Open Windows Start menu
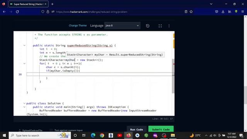Image resolution: width=247 pixels, height=139 pixels. [x=4, y=136]
